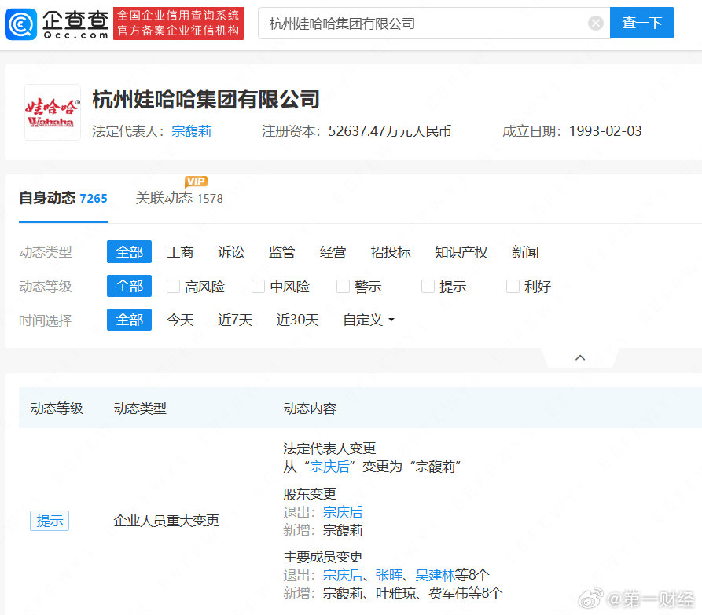Open legal representative 宗馥莉 link

191,131
